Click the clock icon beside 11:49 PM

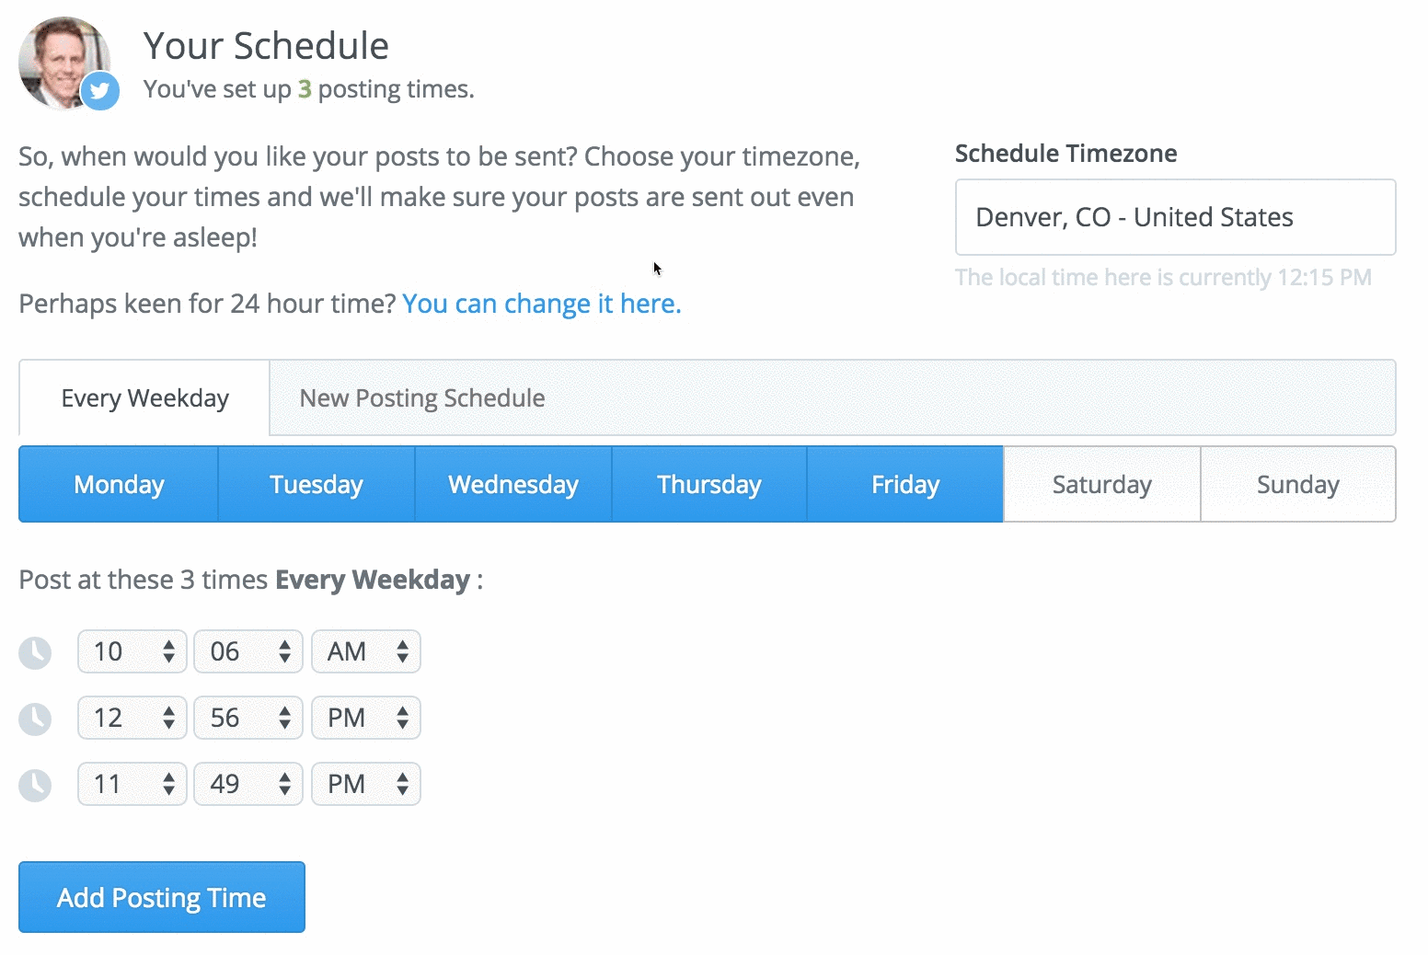[35, 784]
